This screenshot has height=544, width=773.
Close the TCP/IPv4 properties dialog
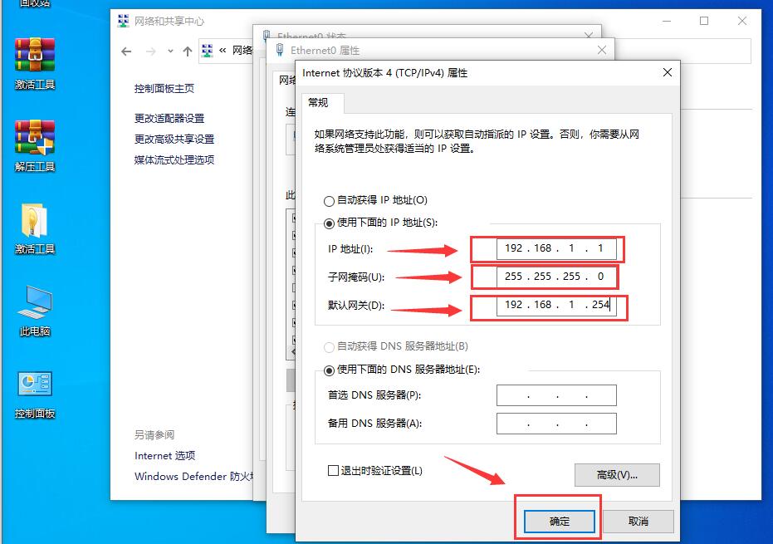pyautogui.click(x=668, y=72)
